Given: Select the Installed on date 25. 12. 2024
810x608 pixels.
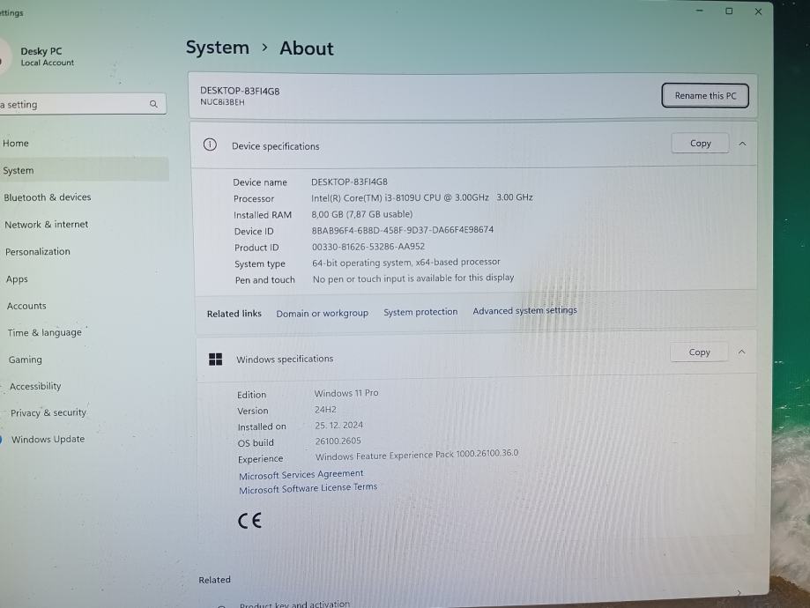Looking at the screenshot, I should click(x=338, y=425).
